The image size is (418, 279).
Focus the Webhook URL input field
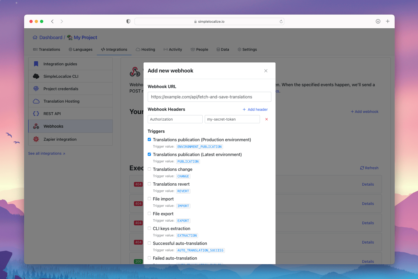click(x=209, y=97)
